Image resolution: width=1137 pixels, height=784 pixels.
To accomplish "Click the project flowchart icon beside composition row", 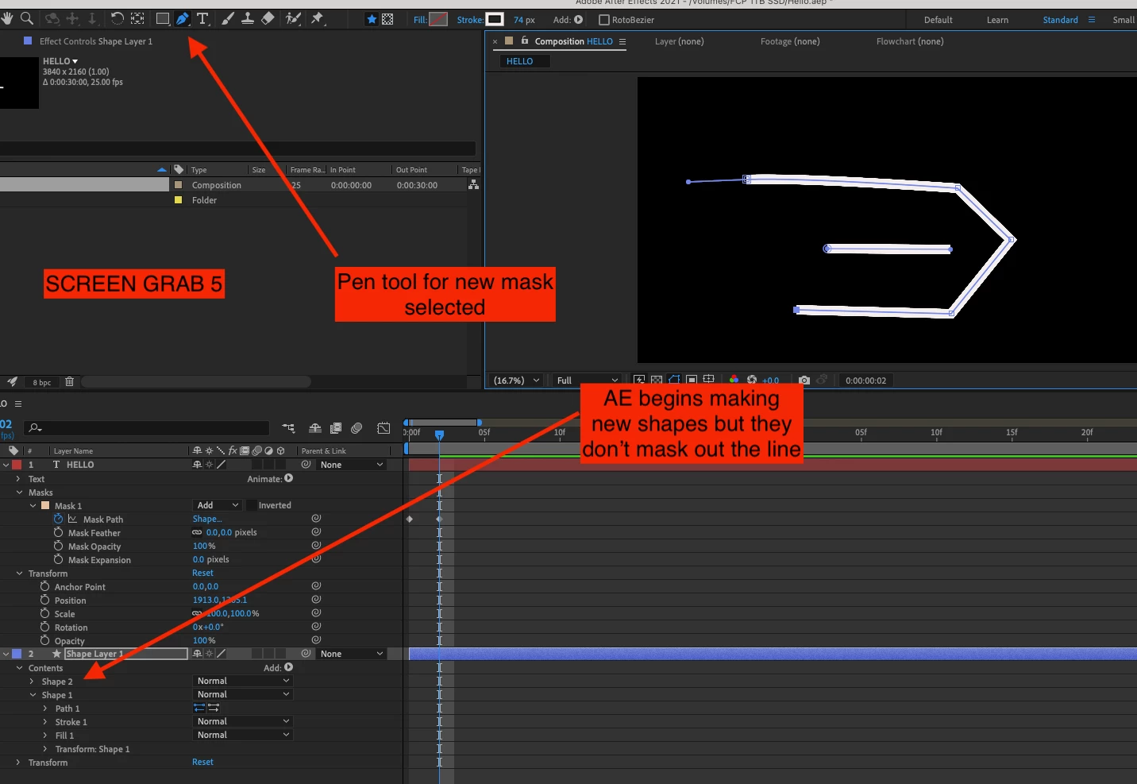I will pyautogui.click(x=474, y=184).
